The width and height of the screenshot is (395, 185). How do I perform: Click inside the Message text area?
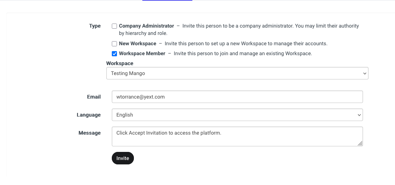237,136
